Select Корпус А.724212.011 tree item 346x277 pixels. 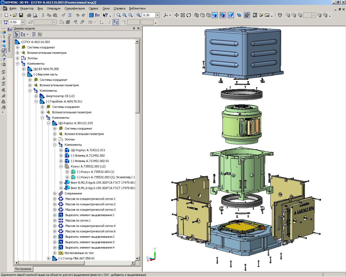coord(88,150)
